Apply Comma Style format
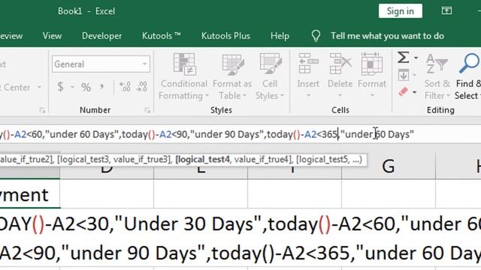The height and width of the screenshot is (270, 481). tap(101, 87)
